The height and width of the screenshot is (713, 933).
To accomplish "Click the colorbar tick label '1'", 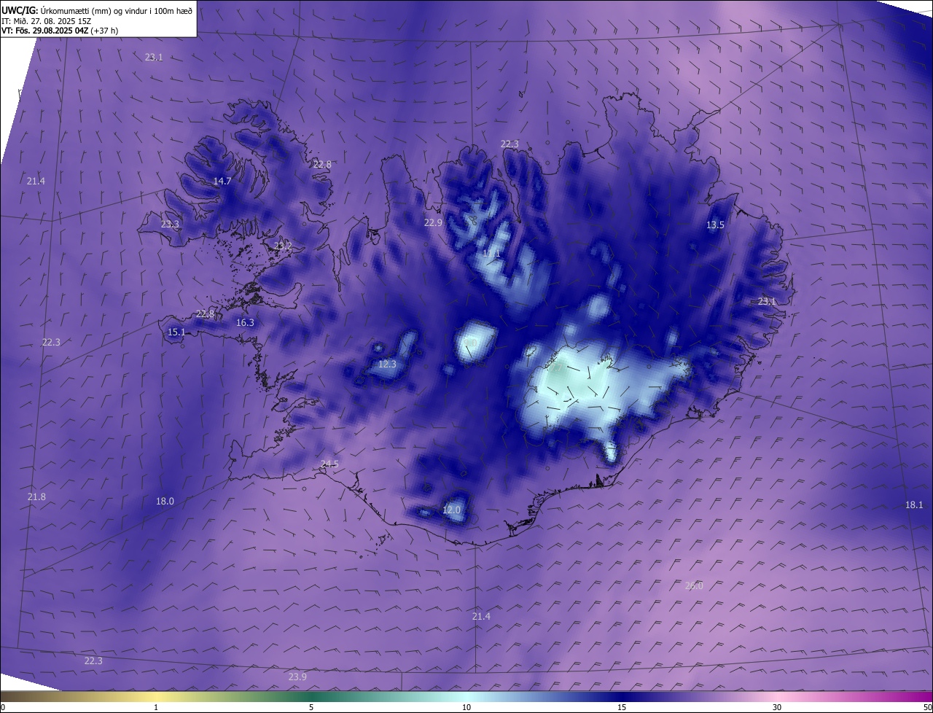I will click(x=156, y=707).
